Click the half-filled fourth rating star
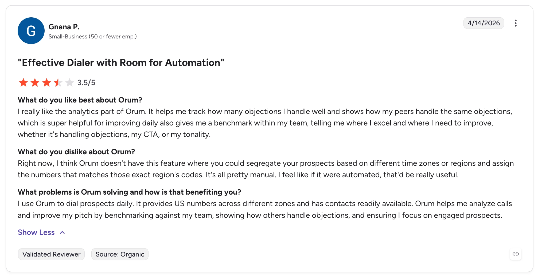This screenshot has width=538, height=276. (58, 82)
